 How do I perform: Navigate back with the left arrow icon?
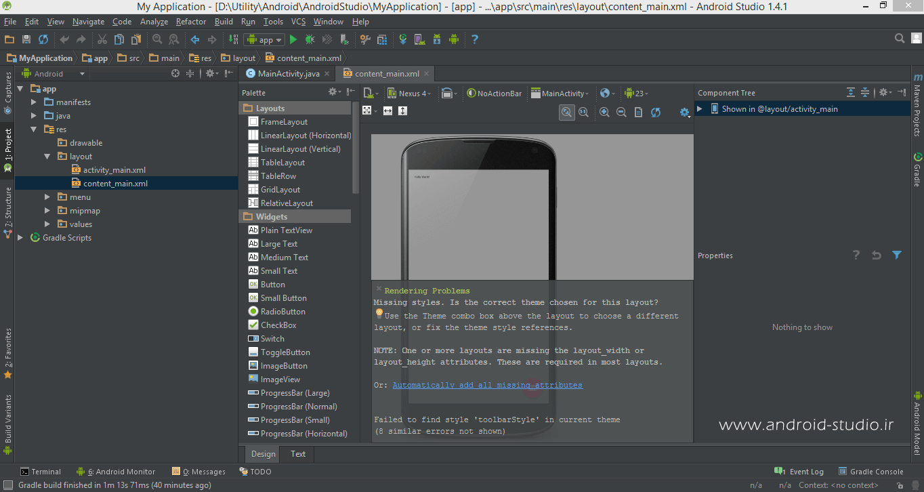coord(195,40)
